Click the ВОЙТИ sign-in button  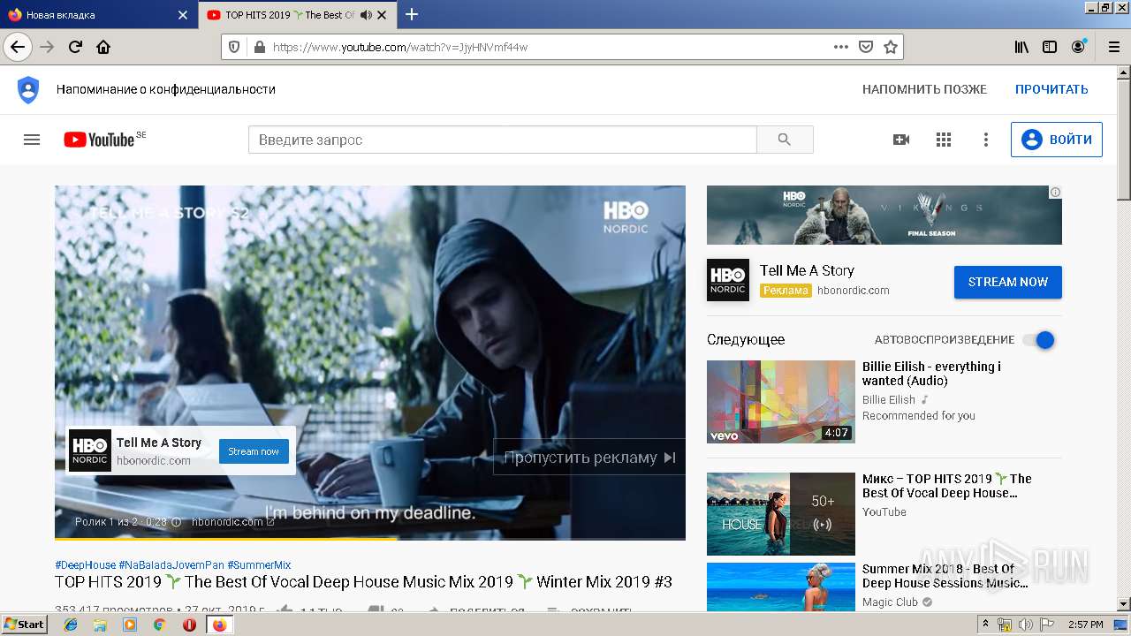tap(1057, 140)
